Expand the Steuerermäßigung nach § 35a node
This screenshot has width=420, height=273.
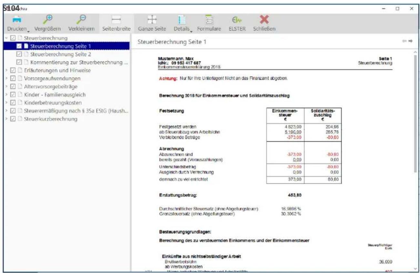click(x=7, y=111)
